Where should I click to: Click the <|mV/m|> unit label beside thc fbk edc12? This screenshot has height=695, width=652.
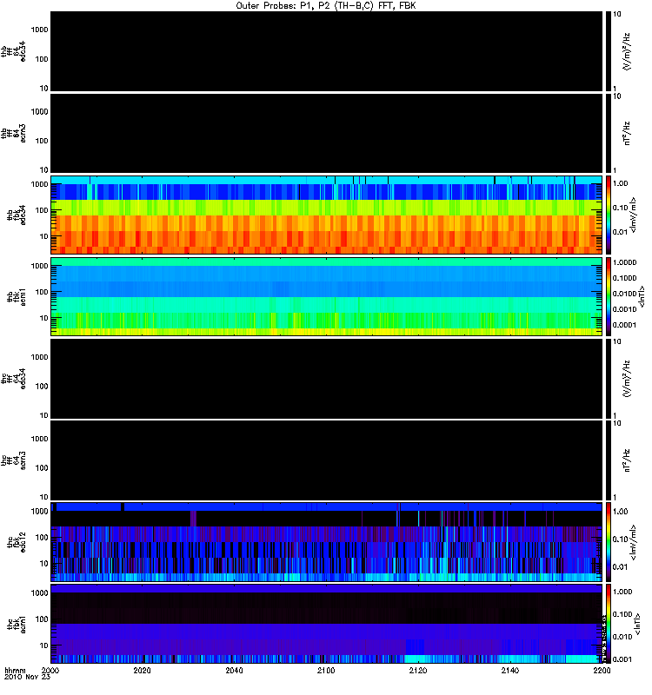click(x=633, y=542)
